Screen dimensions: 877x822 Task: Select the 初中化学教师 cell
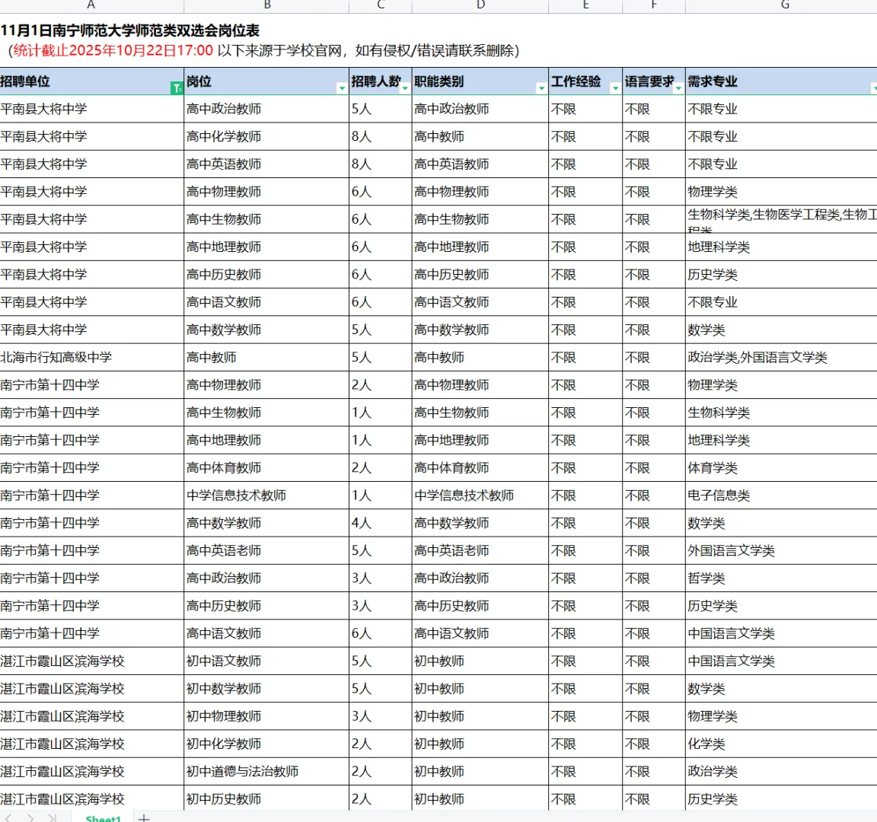266,744
